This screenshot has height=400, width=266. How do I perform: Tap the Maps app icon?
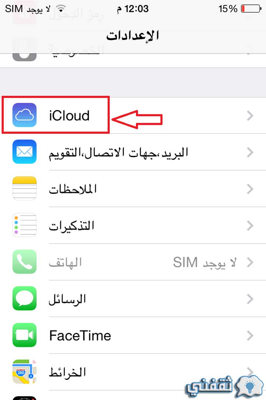coord(24,372)
